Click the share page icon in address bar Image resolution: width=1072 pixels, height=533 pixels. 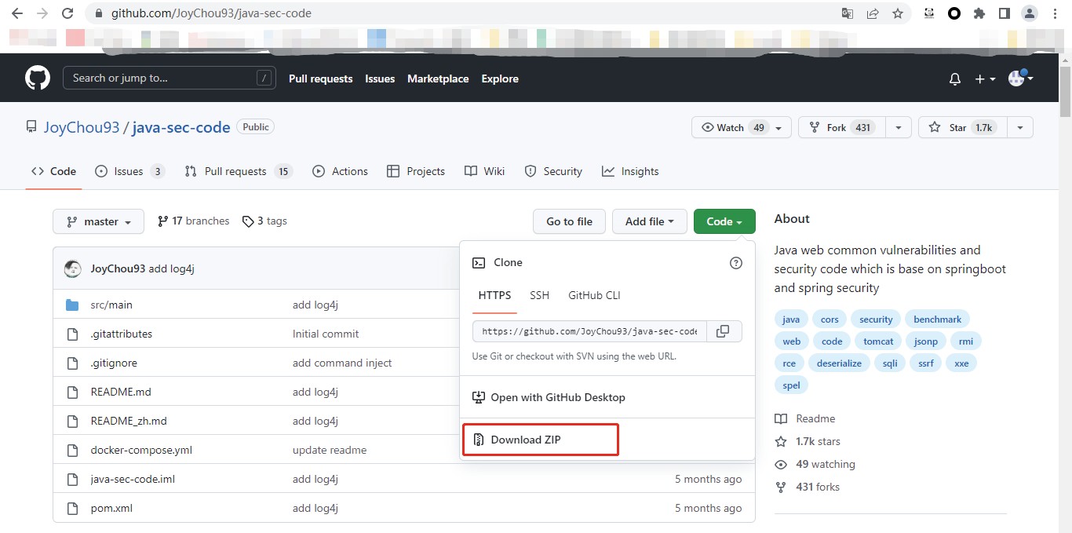pyautogui.click(x=873, y=13)
